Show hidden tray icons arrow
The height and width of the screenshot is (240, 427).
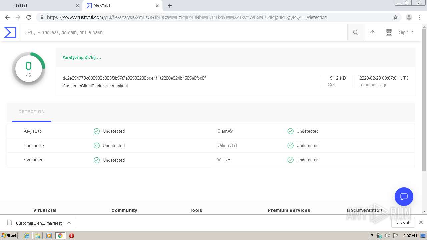372,235
